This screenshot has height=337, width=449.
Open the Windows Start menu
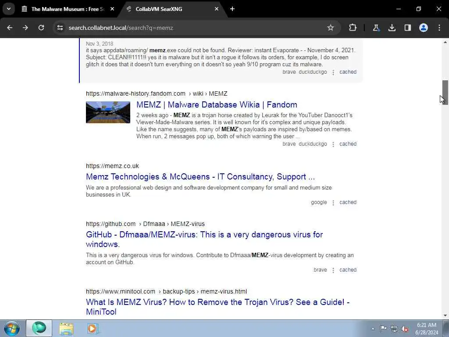pos(12,328)
